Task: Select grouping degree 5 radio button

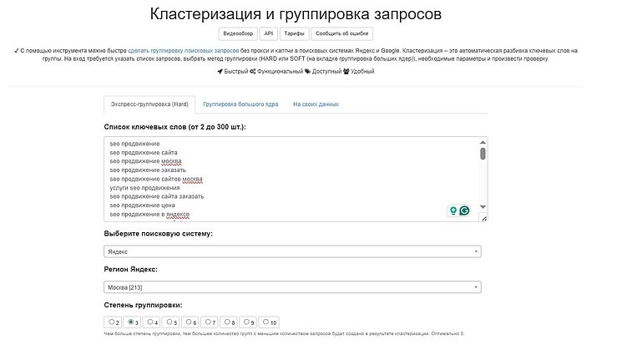Action: [x=169, y=322]
